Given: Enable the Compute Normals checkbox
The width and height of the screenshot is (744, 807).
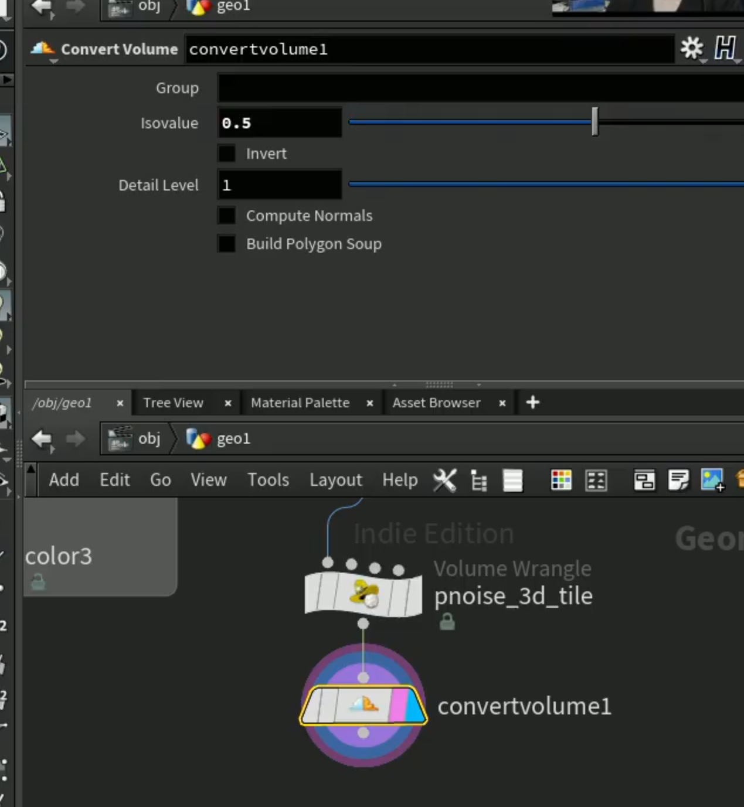Looking at the screenshot, I should [227, 216].
